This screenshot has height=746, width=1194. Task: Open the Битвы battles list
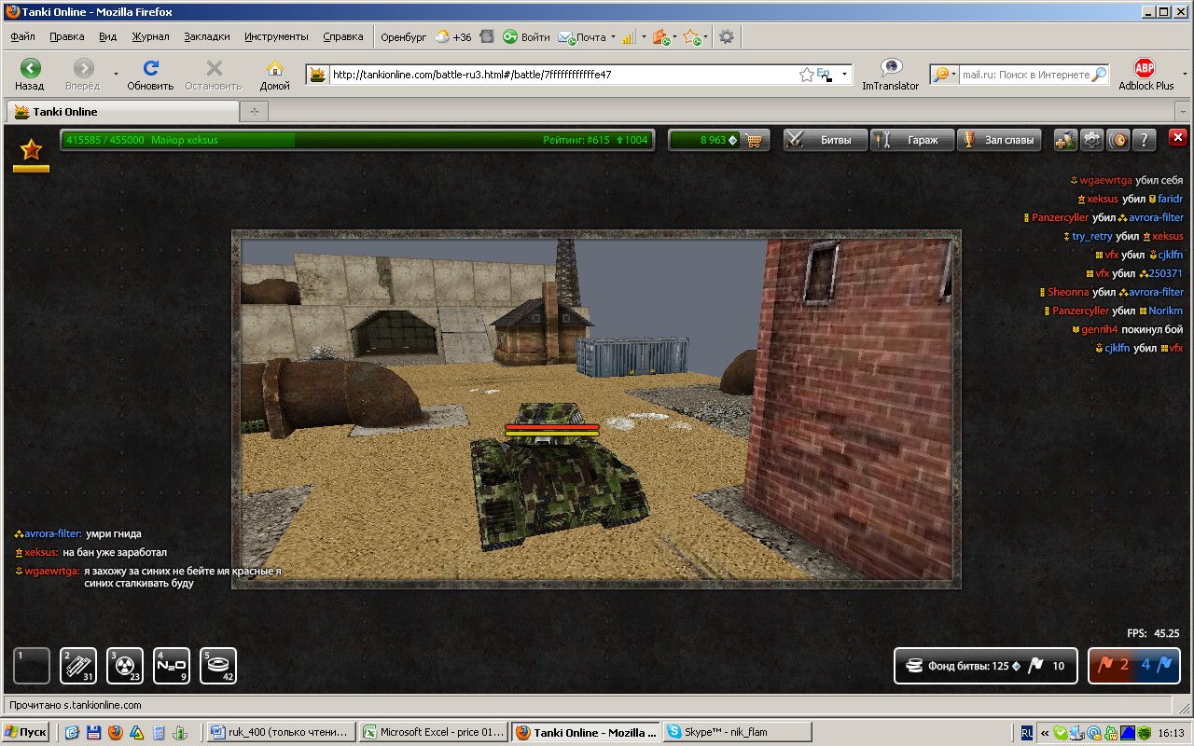825,140
